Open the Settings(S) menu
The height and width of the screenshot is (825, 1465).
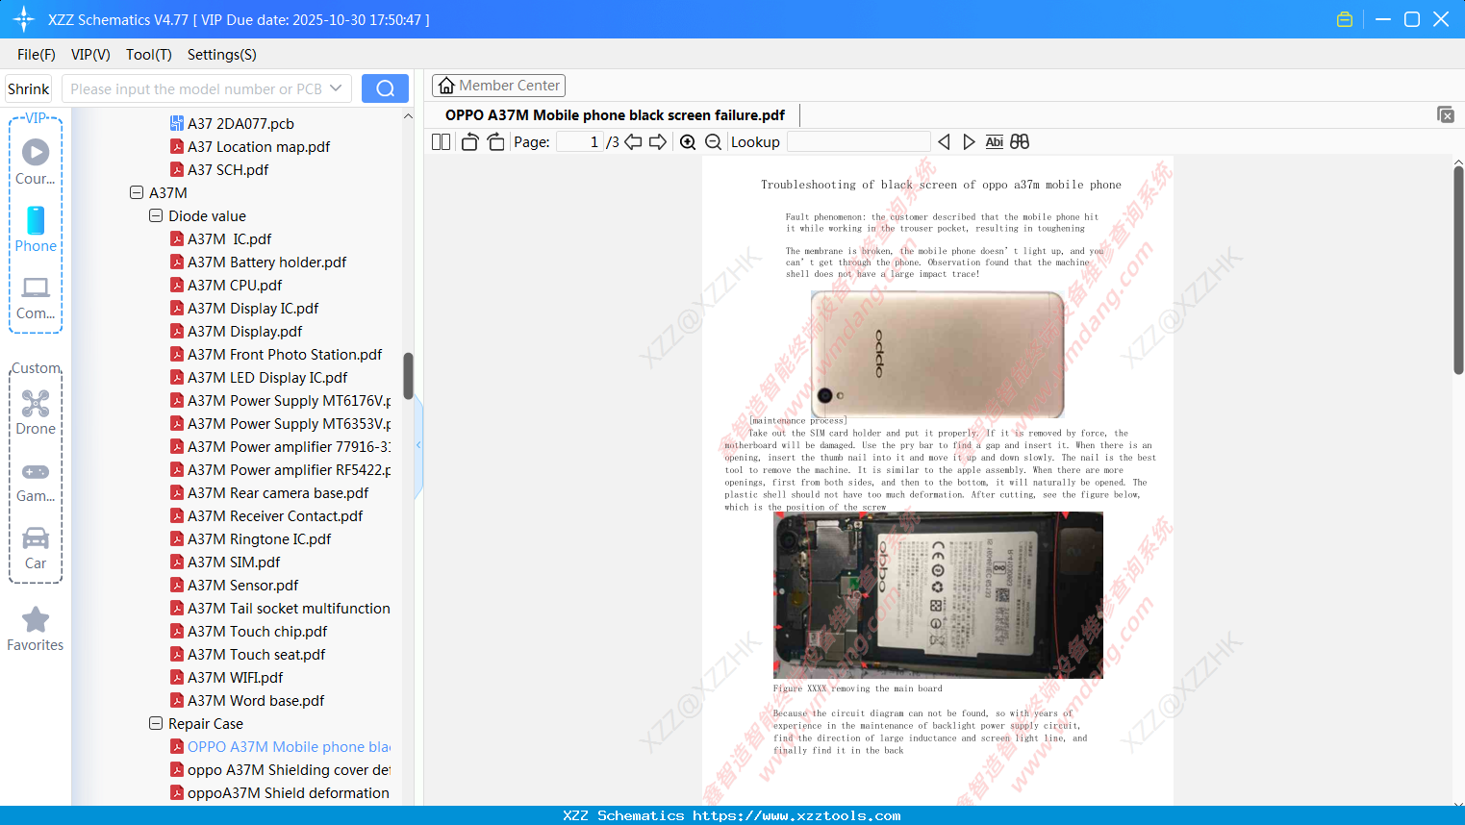point(222,55)
